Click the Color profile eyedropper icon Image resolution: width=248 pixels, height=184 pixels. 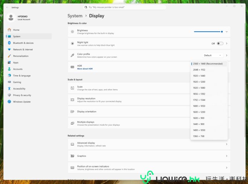[72, 55]
